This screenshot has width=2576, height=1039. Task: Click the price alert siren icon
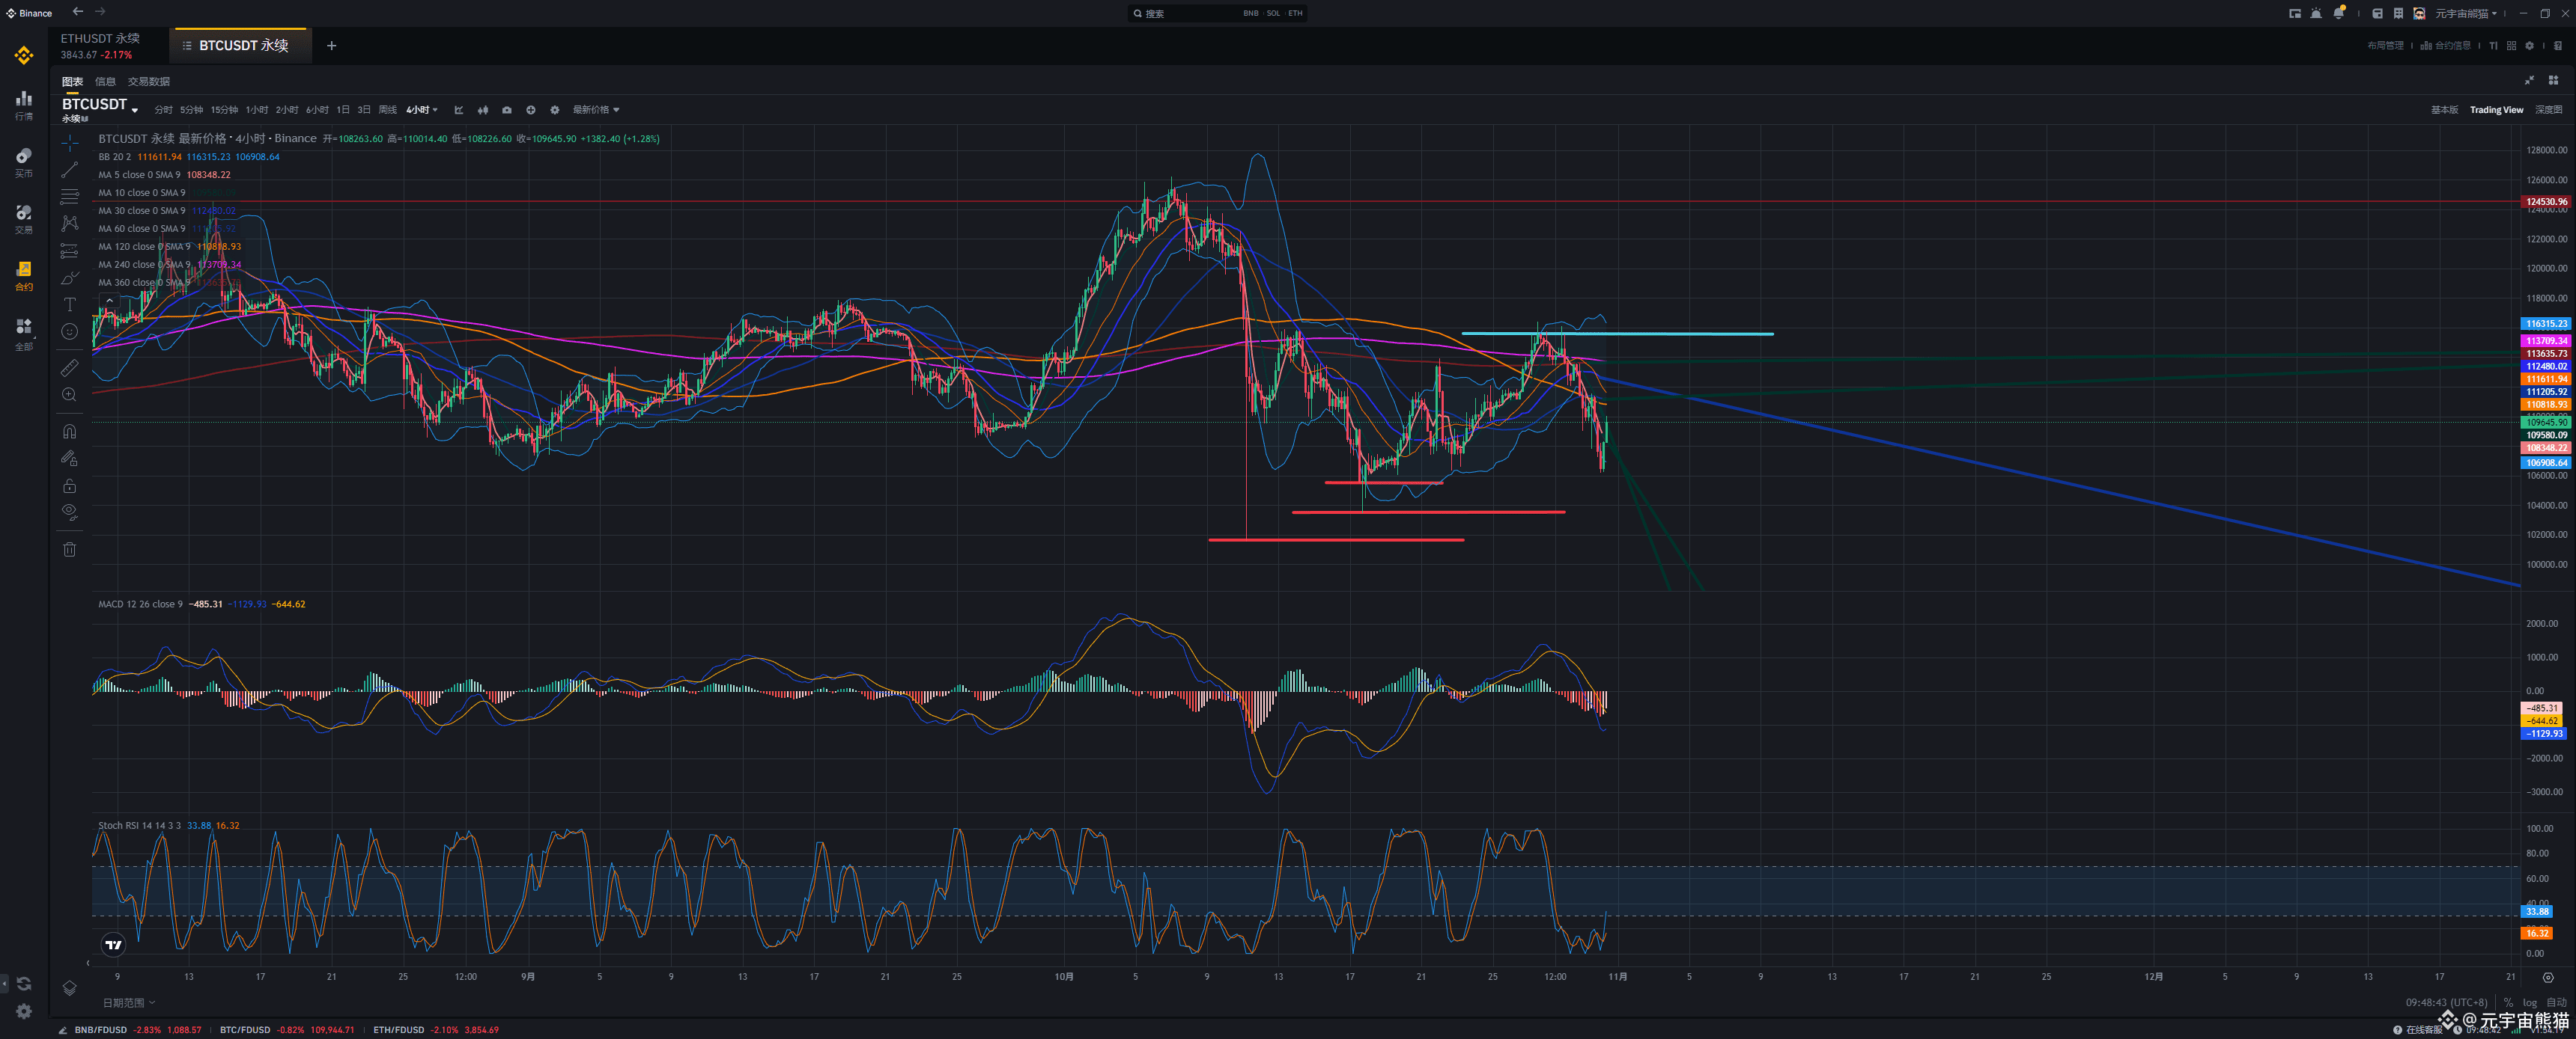click(x=2316, y=13)
